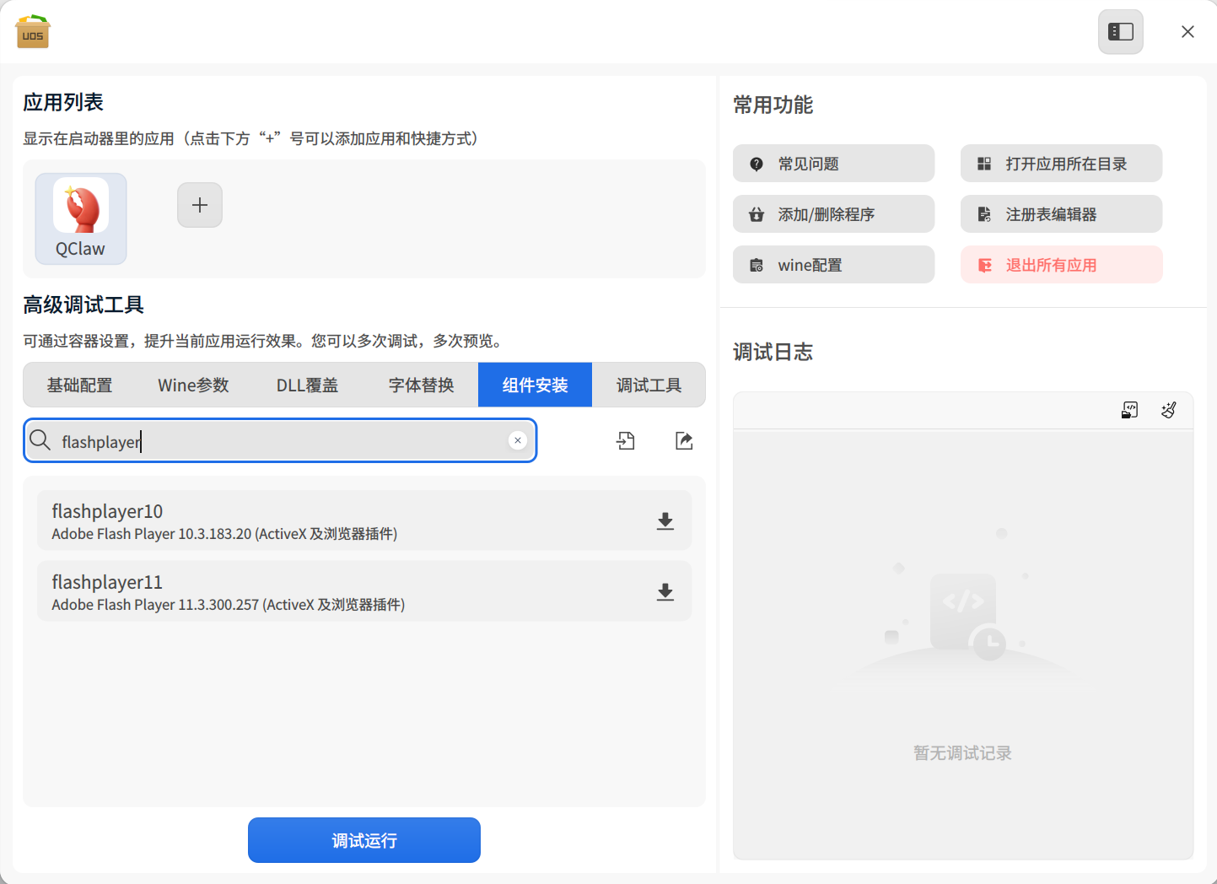Click the download icon for flashplayer11

click(665, 592)
